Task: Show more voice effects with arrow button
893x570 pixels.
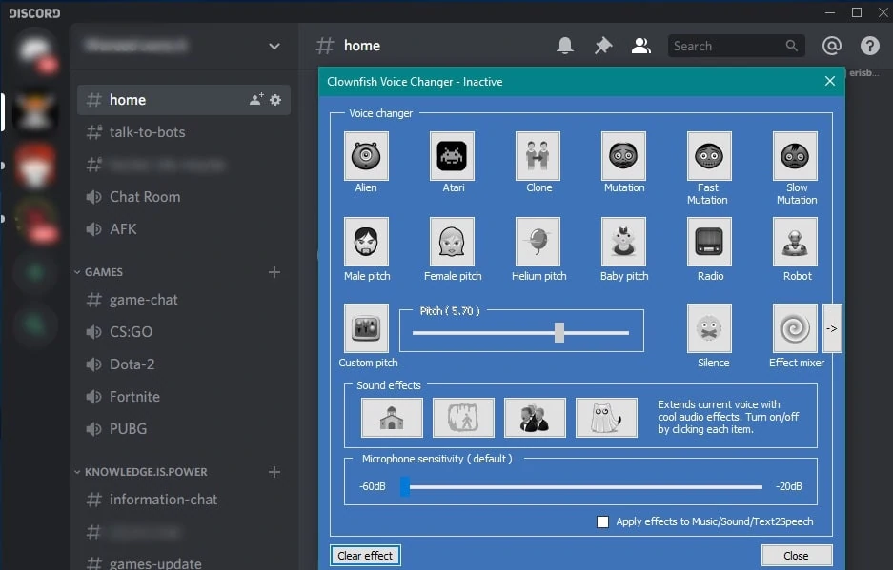Action: point(832,328)
